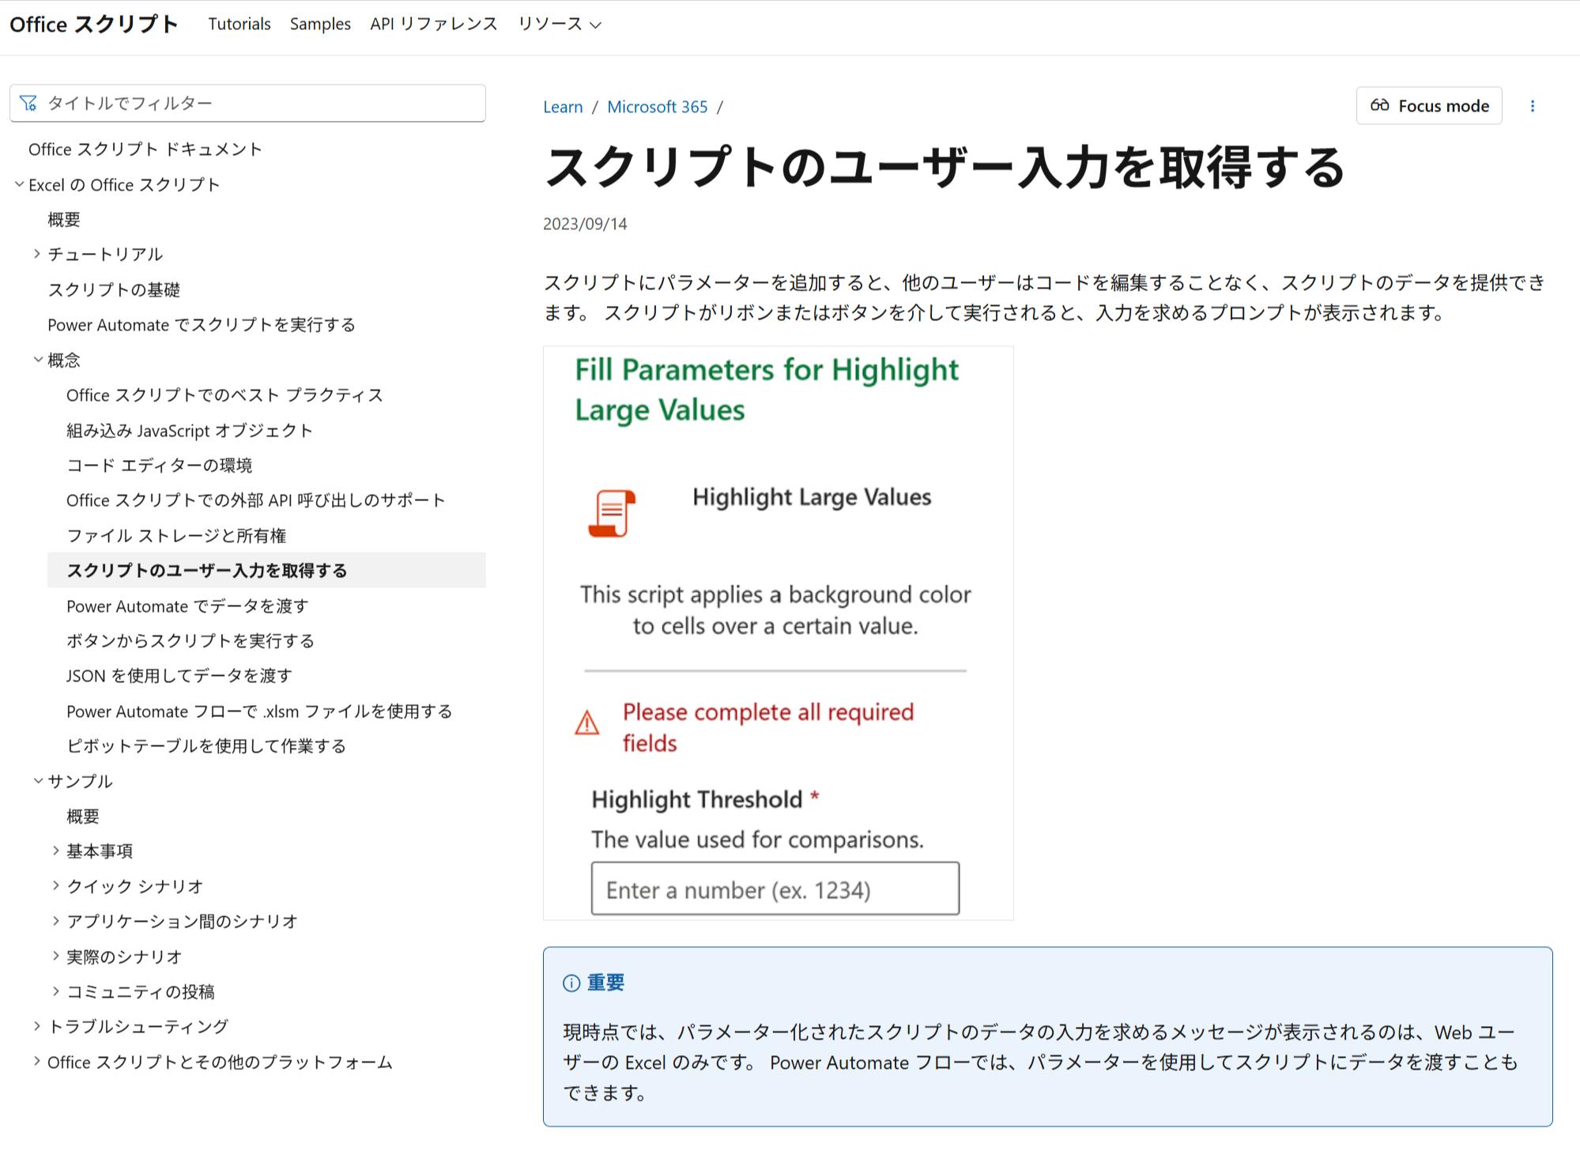Click the red warning triangle icon
Viewport: 1580px width, 1151px height.
[586, 723]
